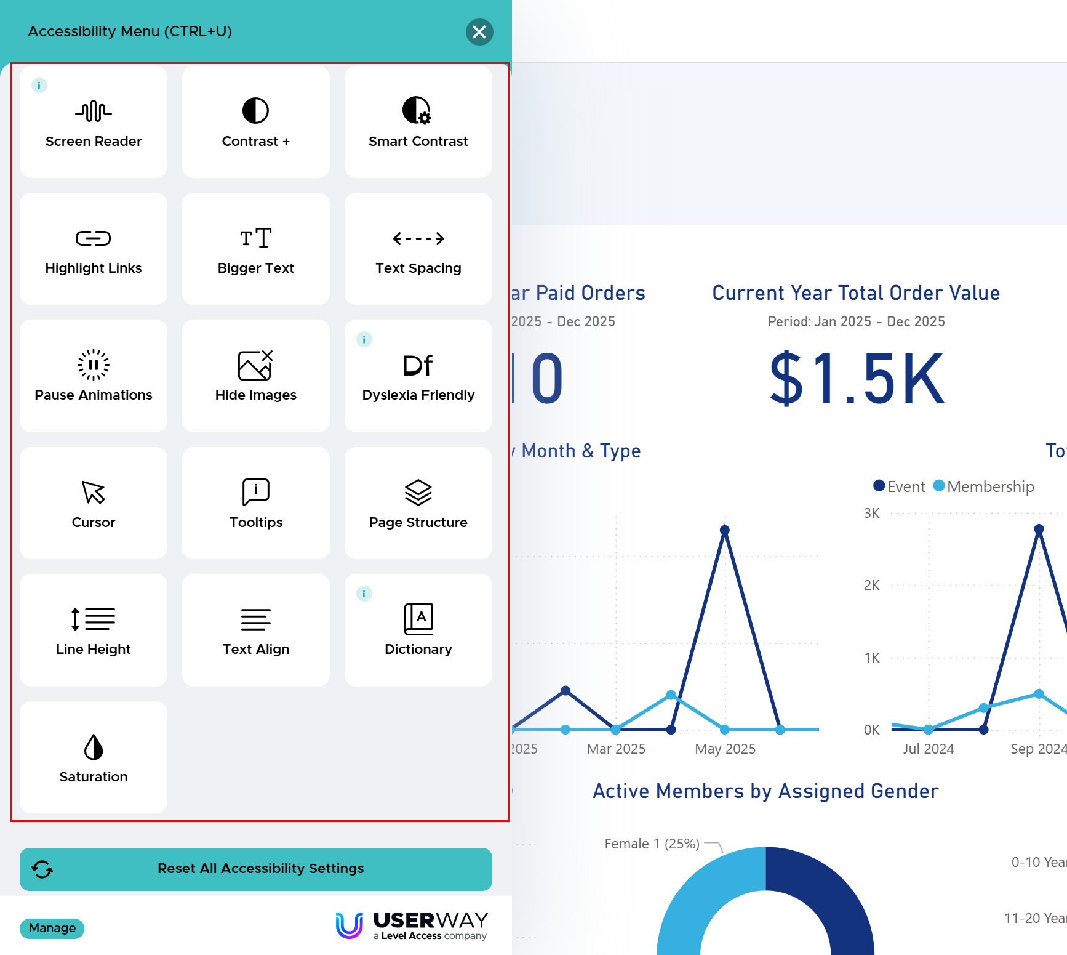
Task: Enable Highlight Links feature
Action: coord(94,249)
